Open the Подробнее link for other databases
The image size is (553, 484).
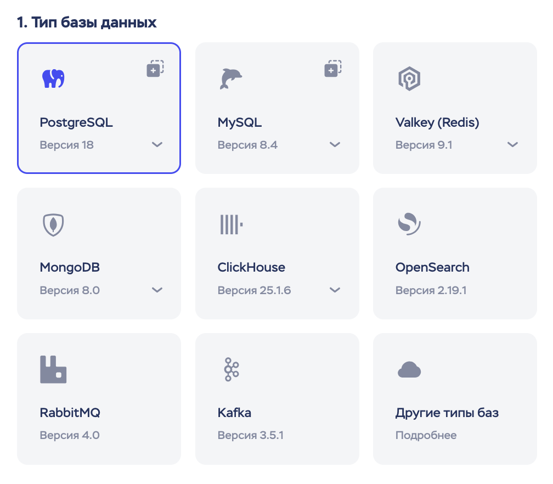(x=426, y=435)
